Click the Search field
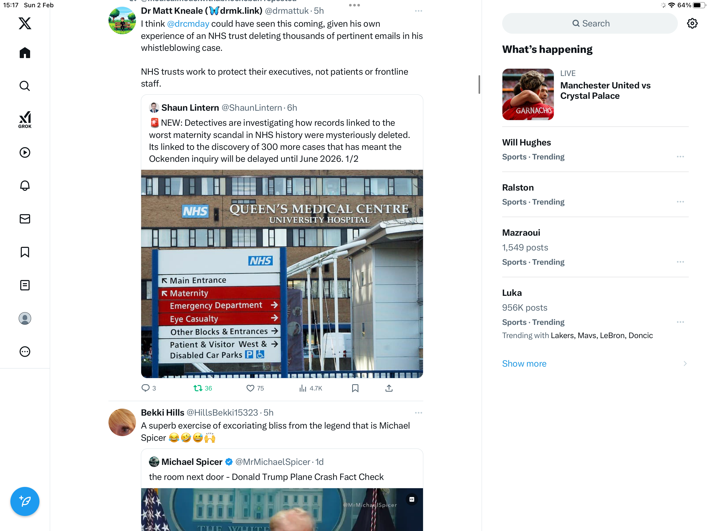The height and width of the screenshot is (531, 709). click(x=590, y=23)
